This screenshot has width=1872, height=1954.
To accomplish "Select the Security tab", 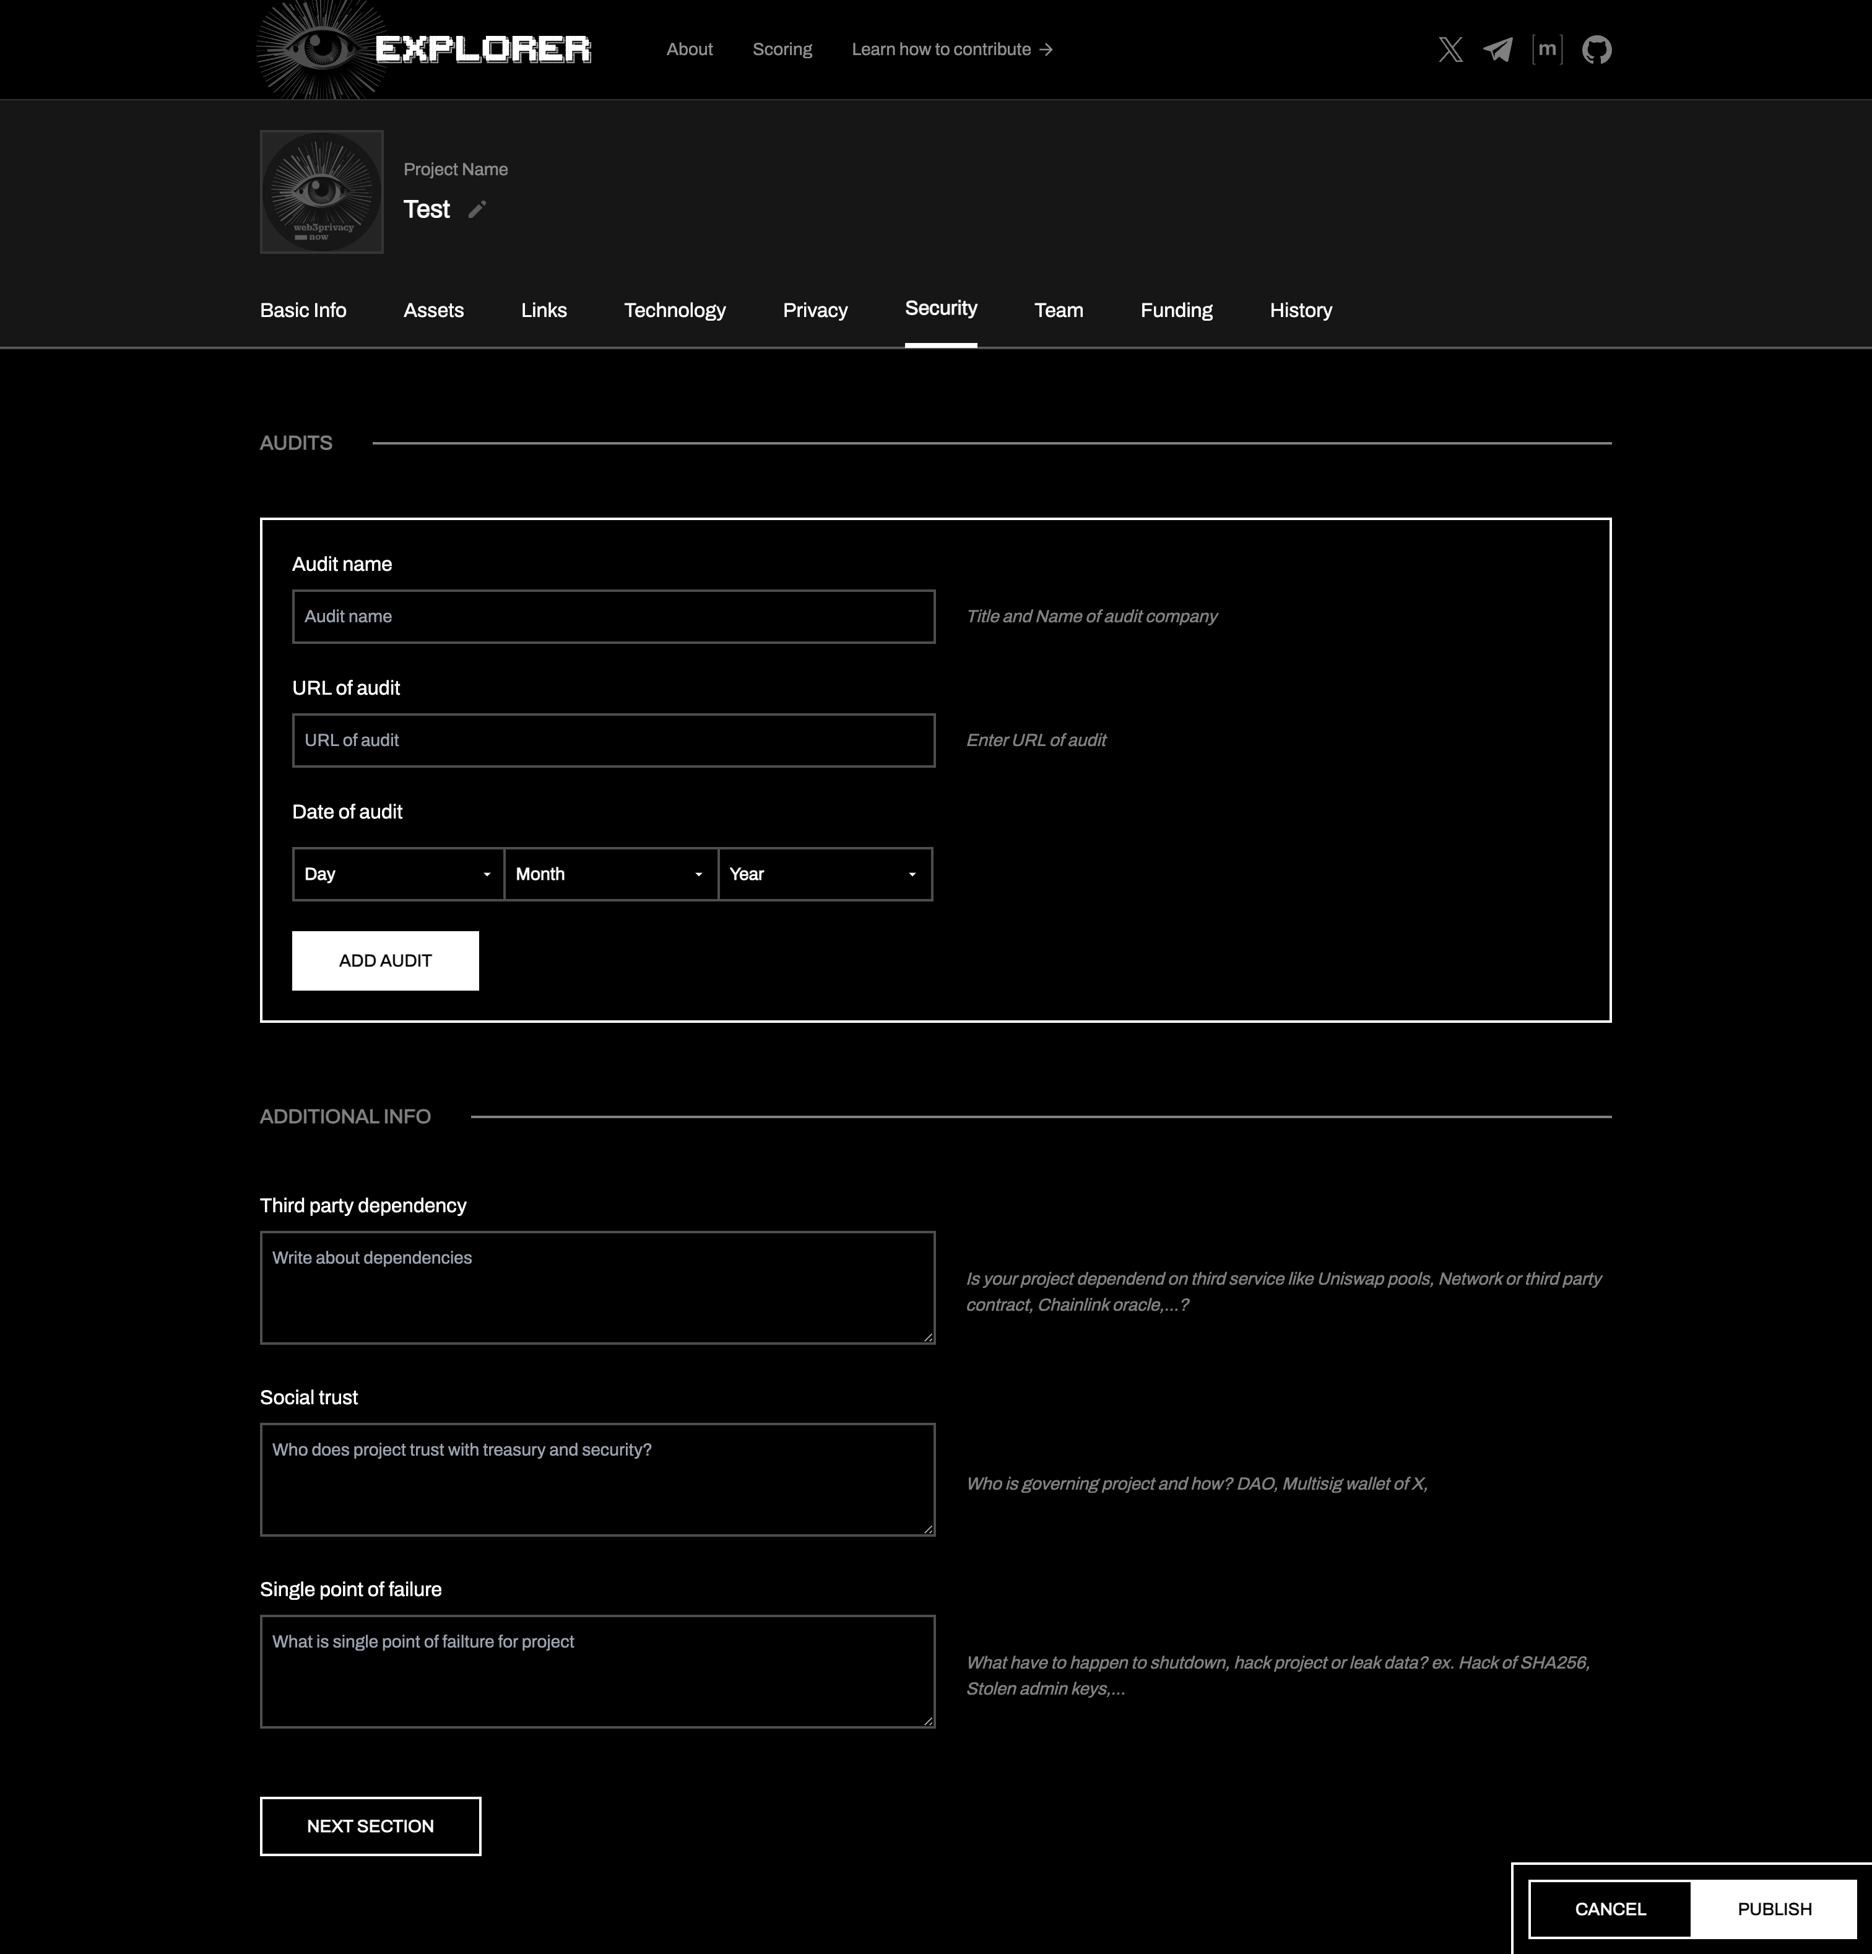I will (x=941, y=308).
